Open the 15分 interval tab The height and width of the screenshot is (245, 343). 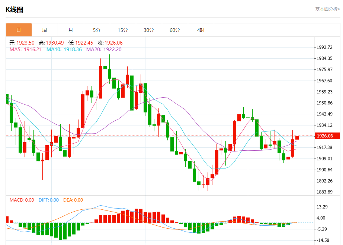pos(123,30)
